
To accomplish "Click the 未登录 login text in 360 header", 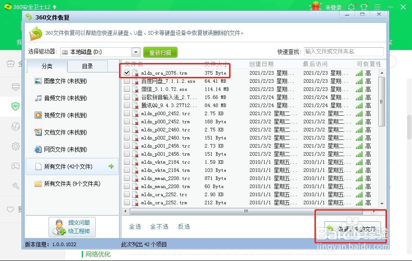I will (x=333, y=7).
